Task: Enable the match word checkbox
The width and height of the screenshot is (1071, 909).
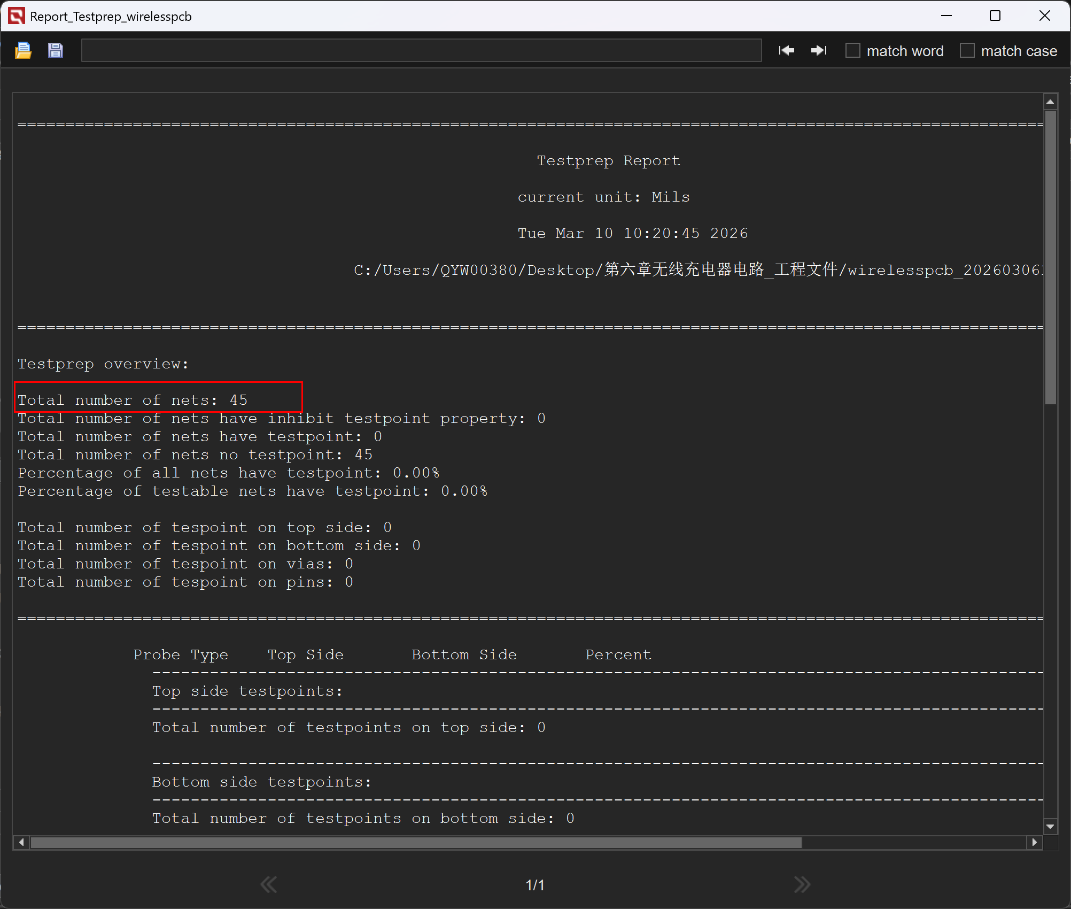Action: [x=853, y=51]
